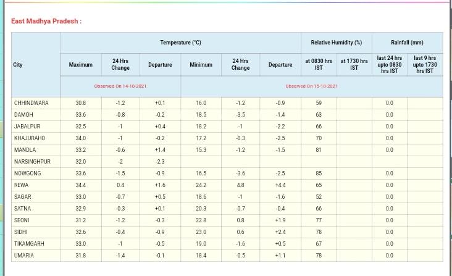Select the CHHINDWARA city row name
The height and width of the screenshot is (276, 452).
tap(31, 103)
